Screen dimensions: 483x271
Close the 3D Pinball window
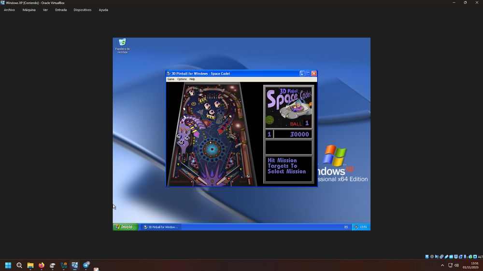tap(314, 73)
